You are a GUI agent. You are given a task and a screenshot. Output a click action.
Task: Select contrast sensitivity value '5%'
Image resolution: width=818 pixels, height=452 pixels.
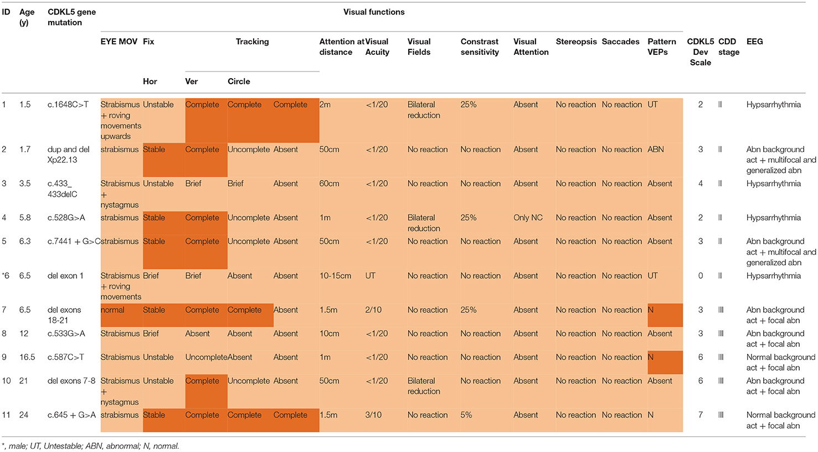click(466, 415)
